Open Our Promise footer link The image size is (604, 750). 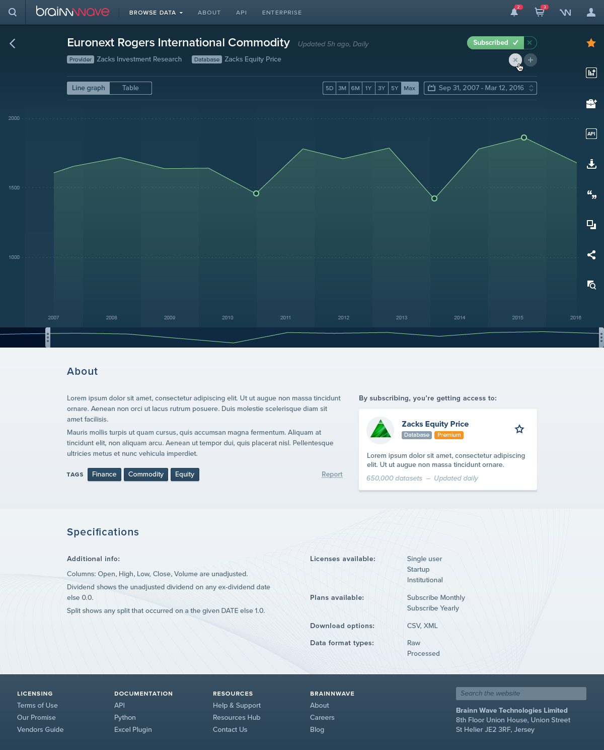(x=36, y=718)
